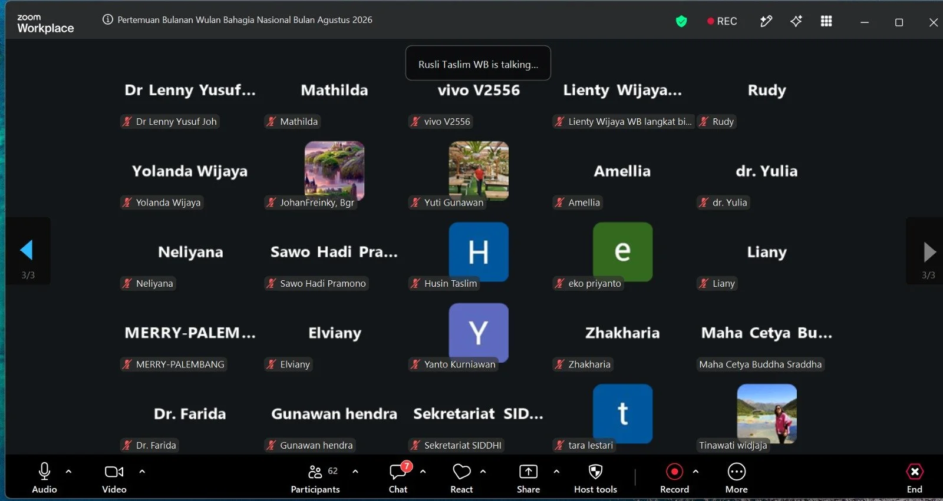Expand the Participants options arrow
Viewport: 943px width, 501px height.
355,472
